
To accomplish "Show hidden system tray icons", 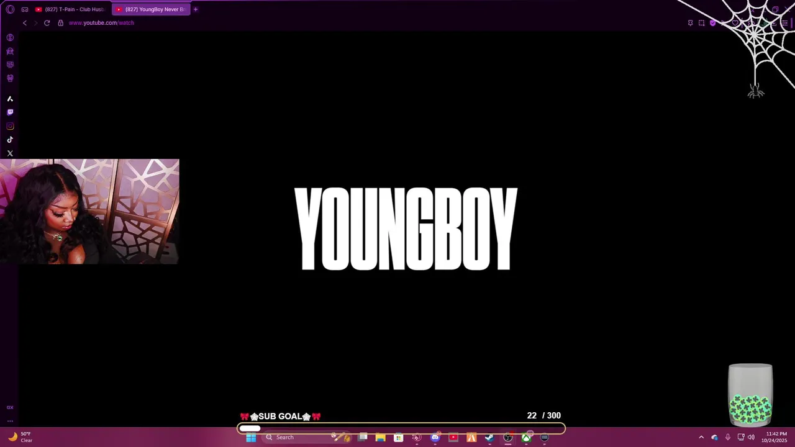I will pos(701,438).
